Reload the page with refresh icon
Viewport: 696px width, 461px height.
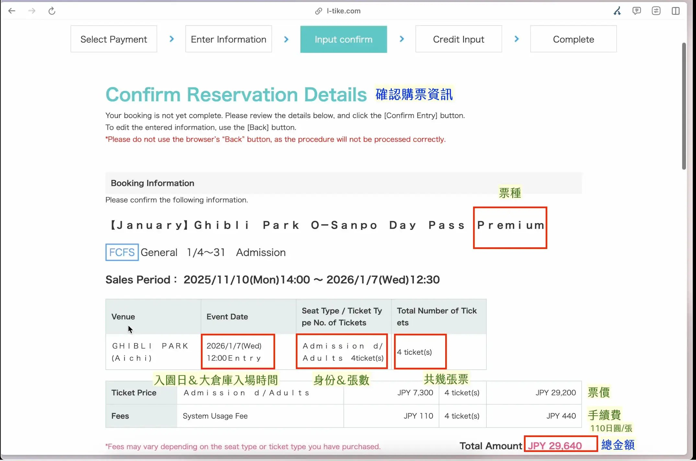pyautogui.click(x=52, y=11)
